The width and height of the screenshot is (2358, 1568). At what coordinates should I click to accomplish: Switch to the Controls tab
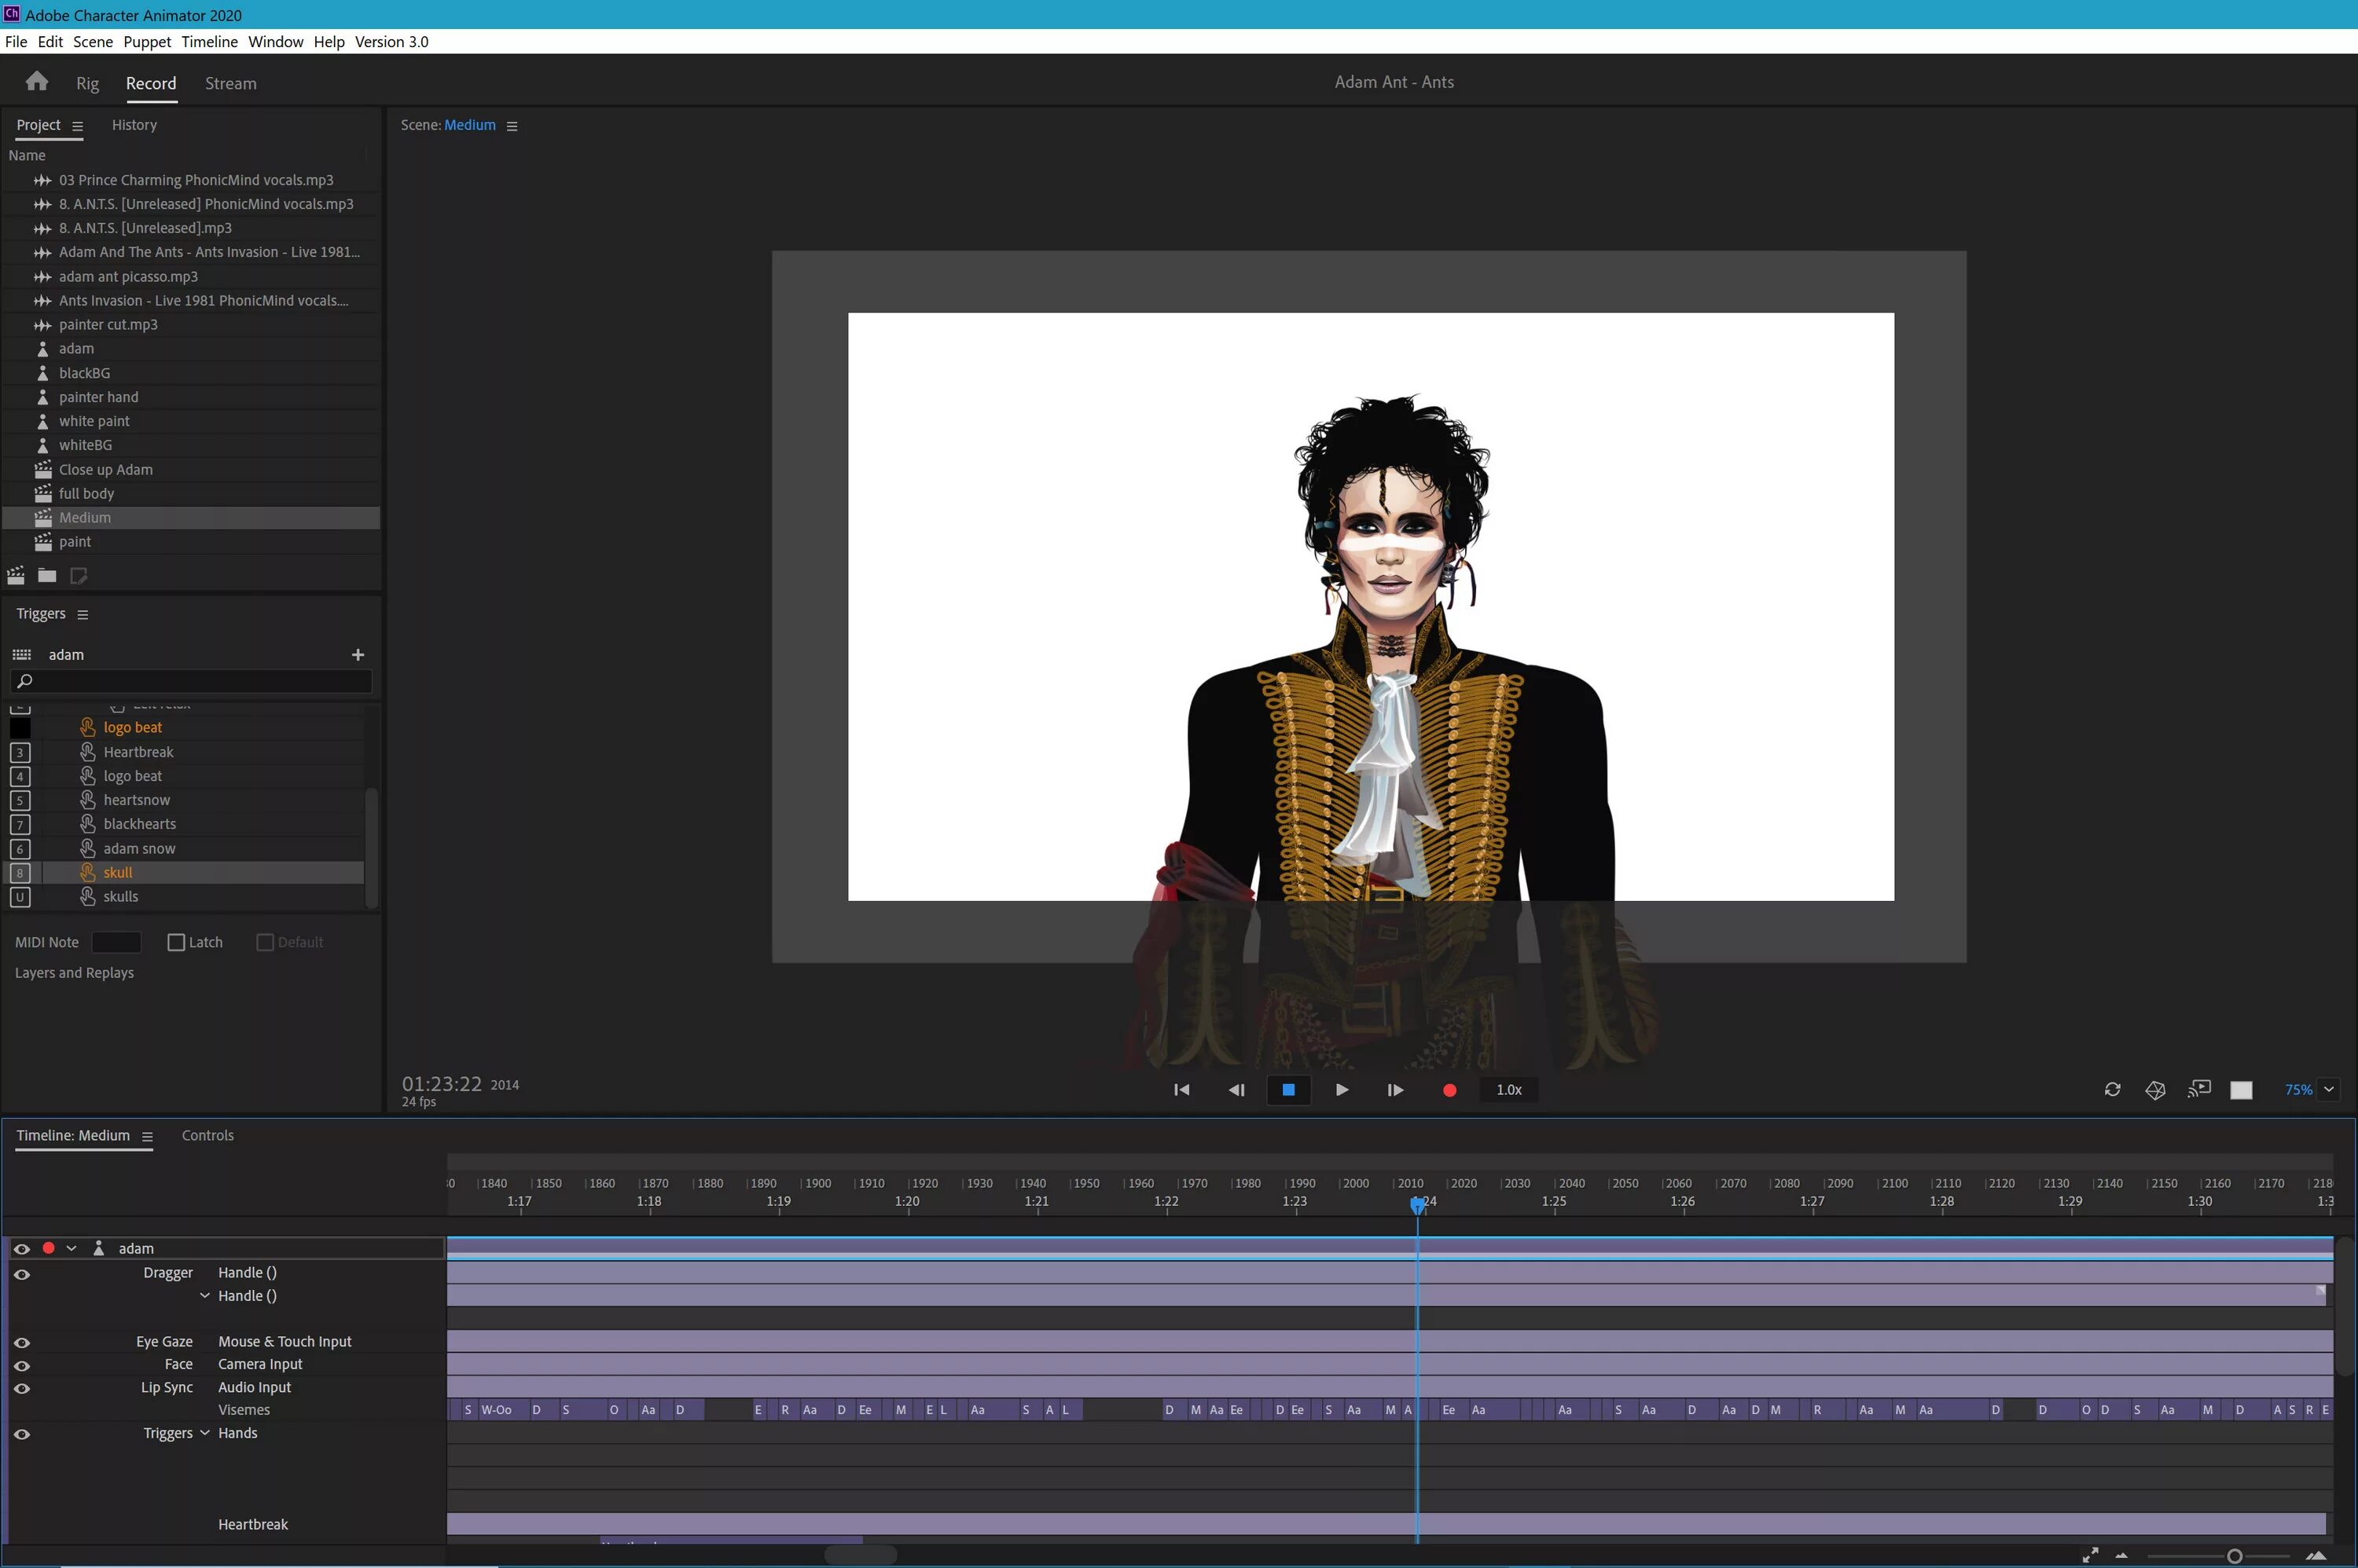tap(207, 1135)
